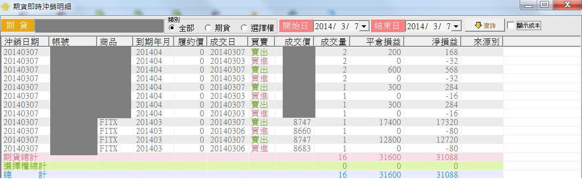This screenshot has width=582, height=180.
Task: Click the 到期年月 column header
Action: (153, 41)
